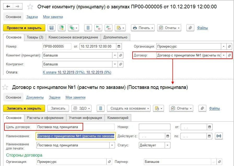Open the calendar picker for the report date
Image resolution: width=234 pixels, height=166 pixels.
click(x=119, y=47)
